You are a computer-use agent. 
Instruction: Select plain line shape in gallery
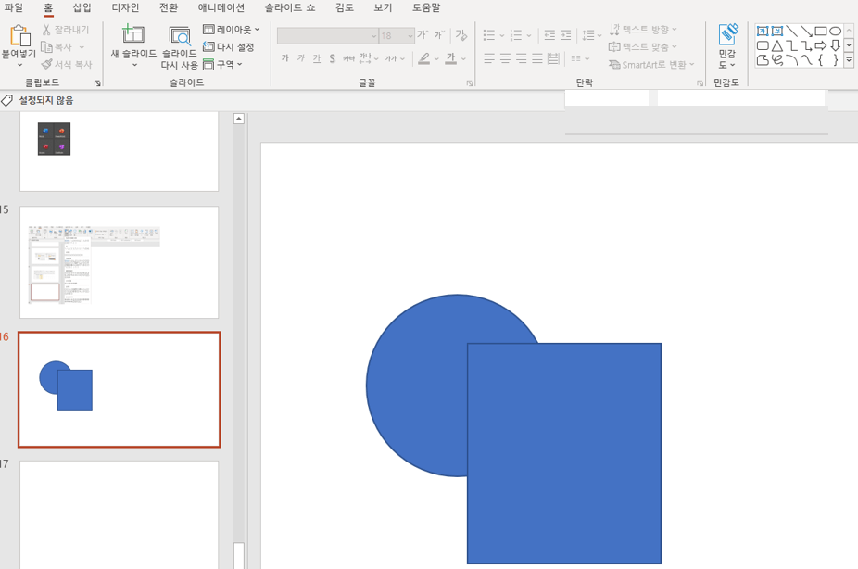point(791,32)
